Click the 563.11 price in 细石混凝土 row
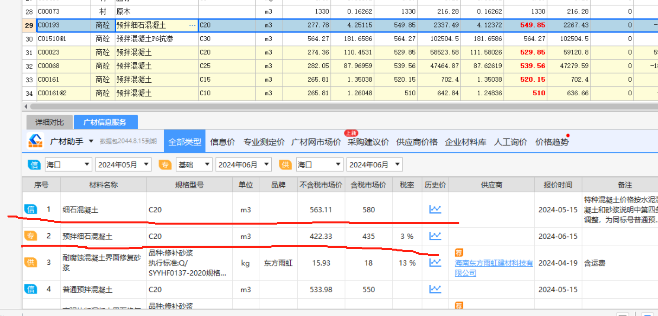This screenshot has height=316, width=658. pos(321,210)
